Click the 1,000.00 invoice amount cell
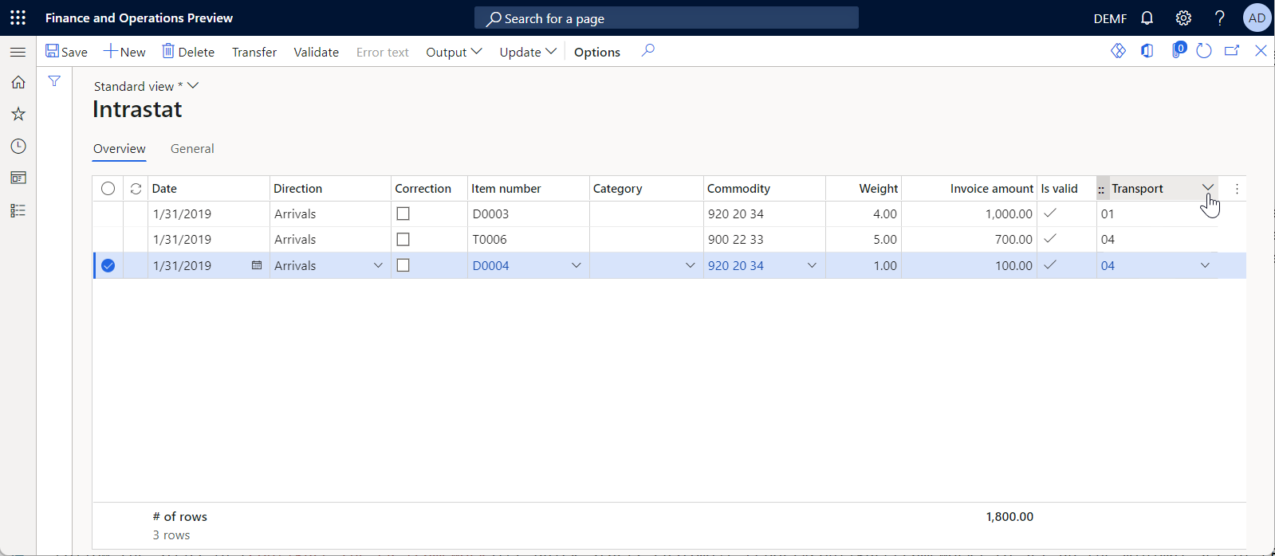This screenshot has width=1275, height=556. pyautogui.click(x=969, y=213)
